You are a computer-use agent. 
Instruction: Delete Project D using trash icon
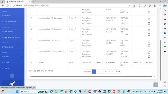tap(149, 34)
